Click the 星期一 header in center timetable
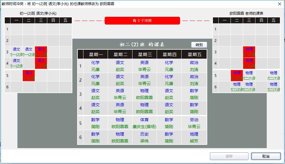Viewport: 285px width, 164px height. (x=96, y=54)
